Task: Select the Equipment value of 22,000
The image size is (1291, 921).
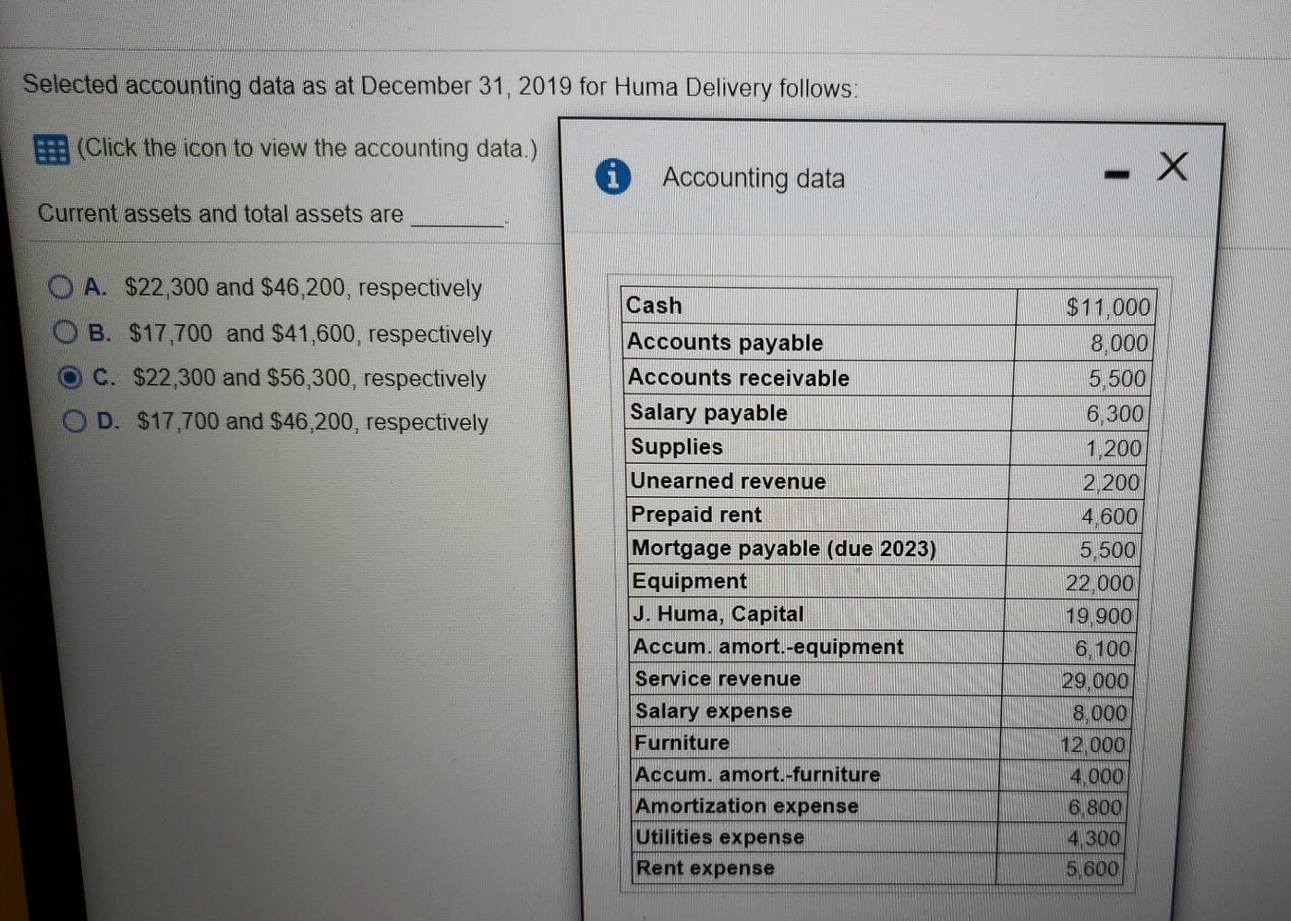Action: click(1101, 582)
